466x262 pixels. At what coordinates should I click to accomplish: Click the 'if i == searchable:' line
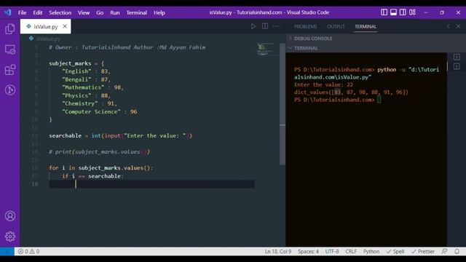coord(92,176)
